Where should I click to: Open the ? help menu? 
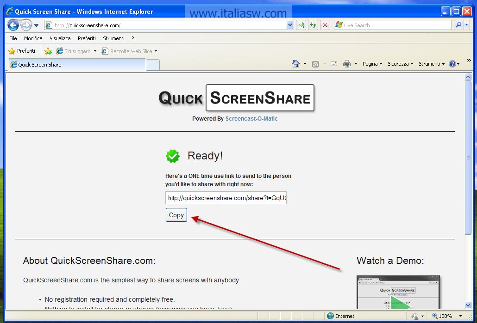tap(133, 38)
